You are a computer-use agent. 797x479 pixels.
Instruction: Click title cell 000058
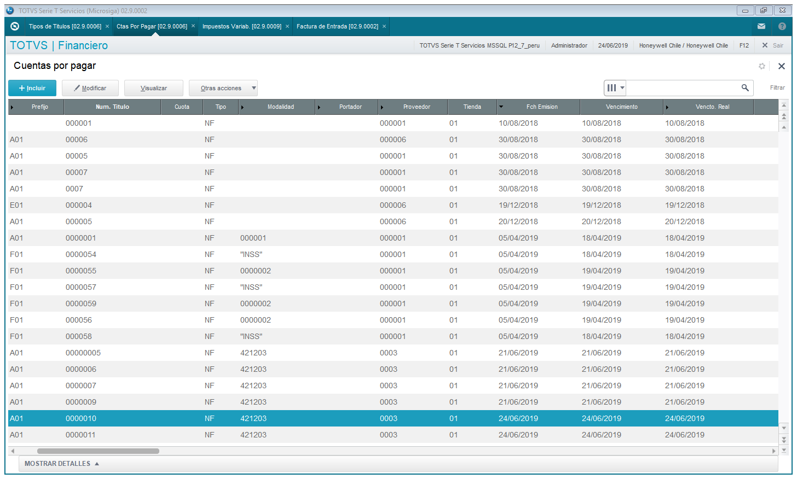[79, 336]
